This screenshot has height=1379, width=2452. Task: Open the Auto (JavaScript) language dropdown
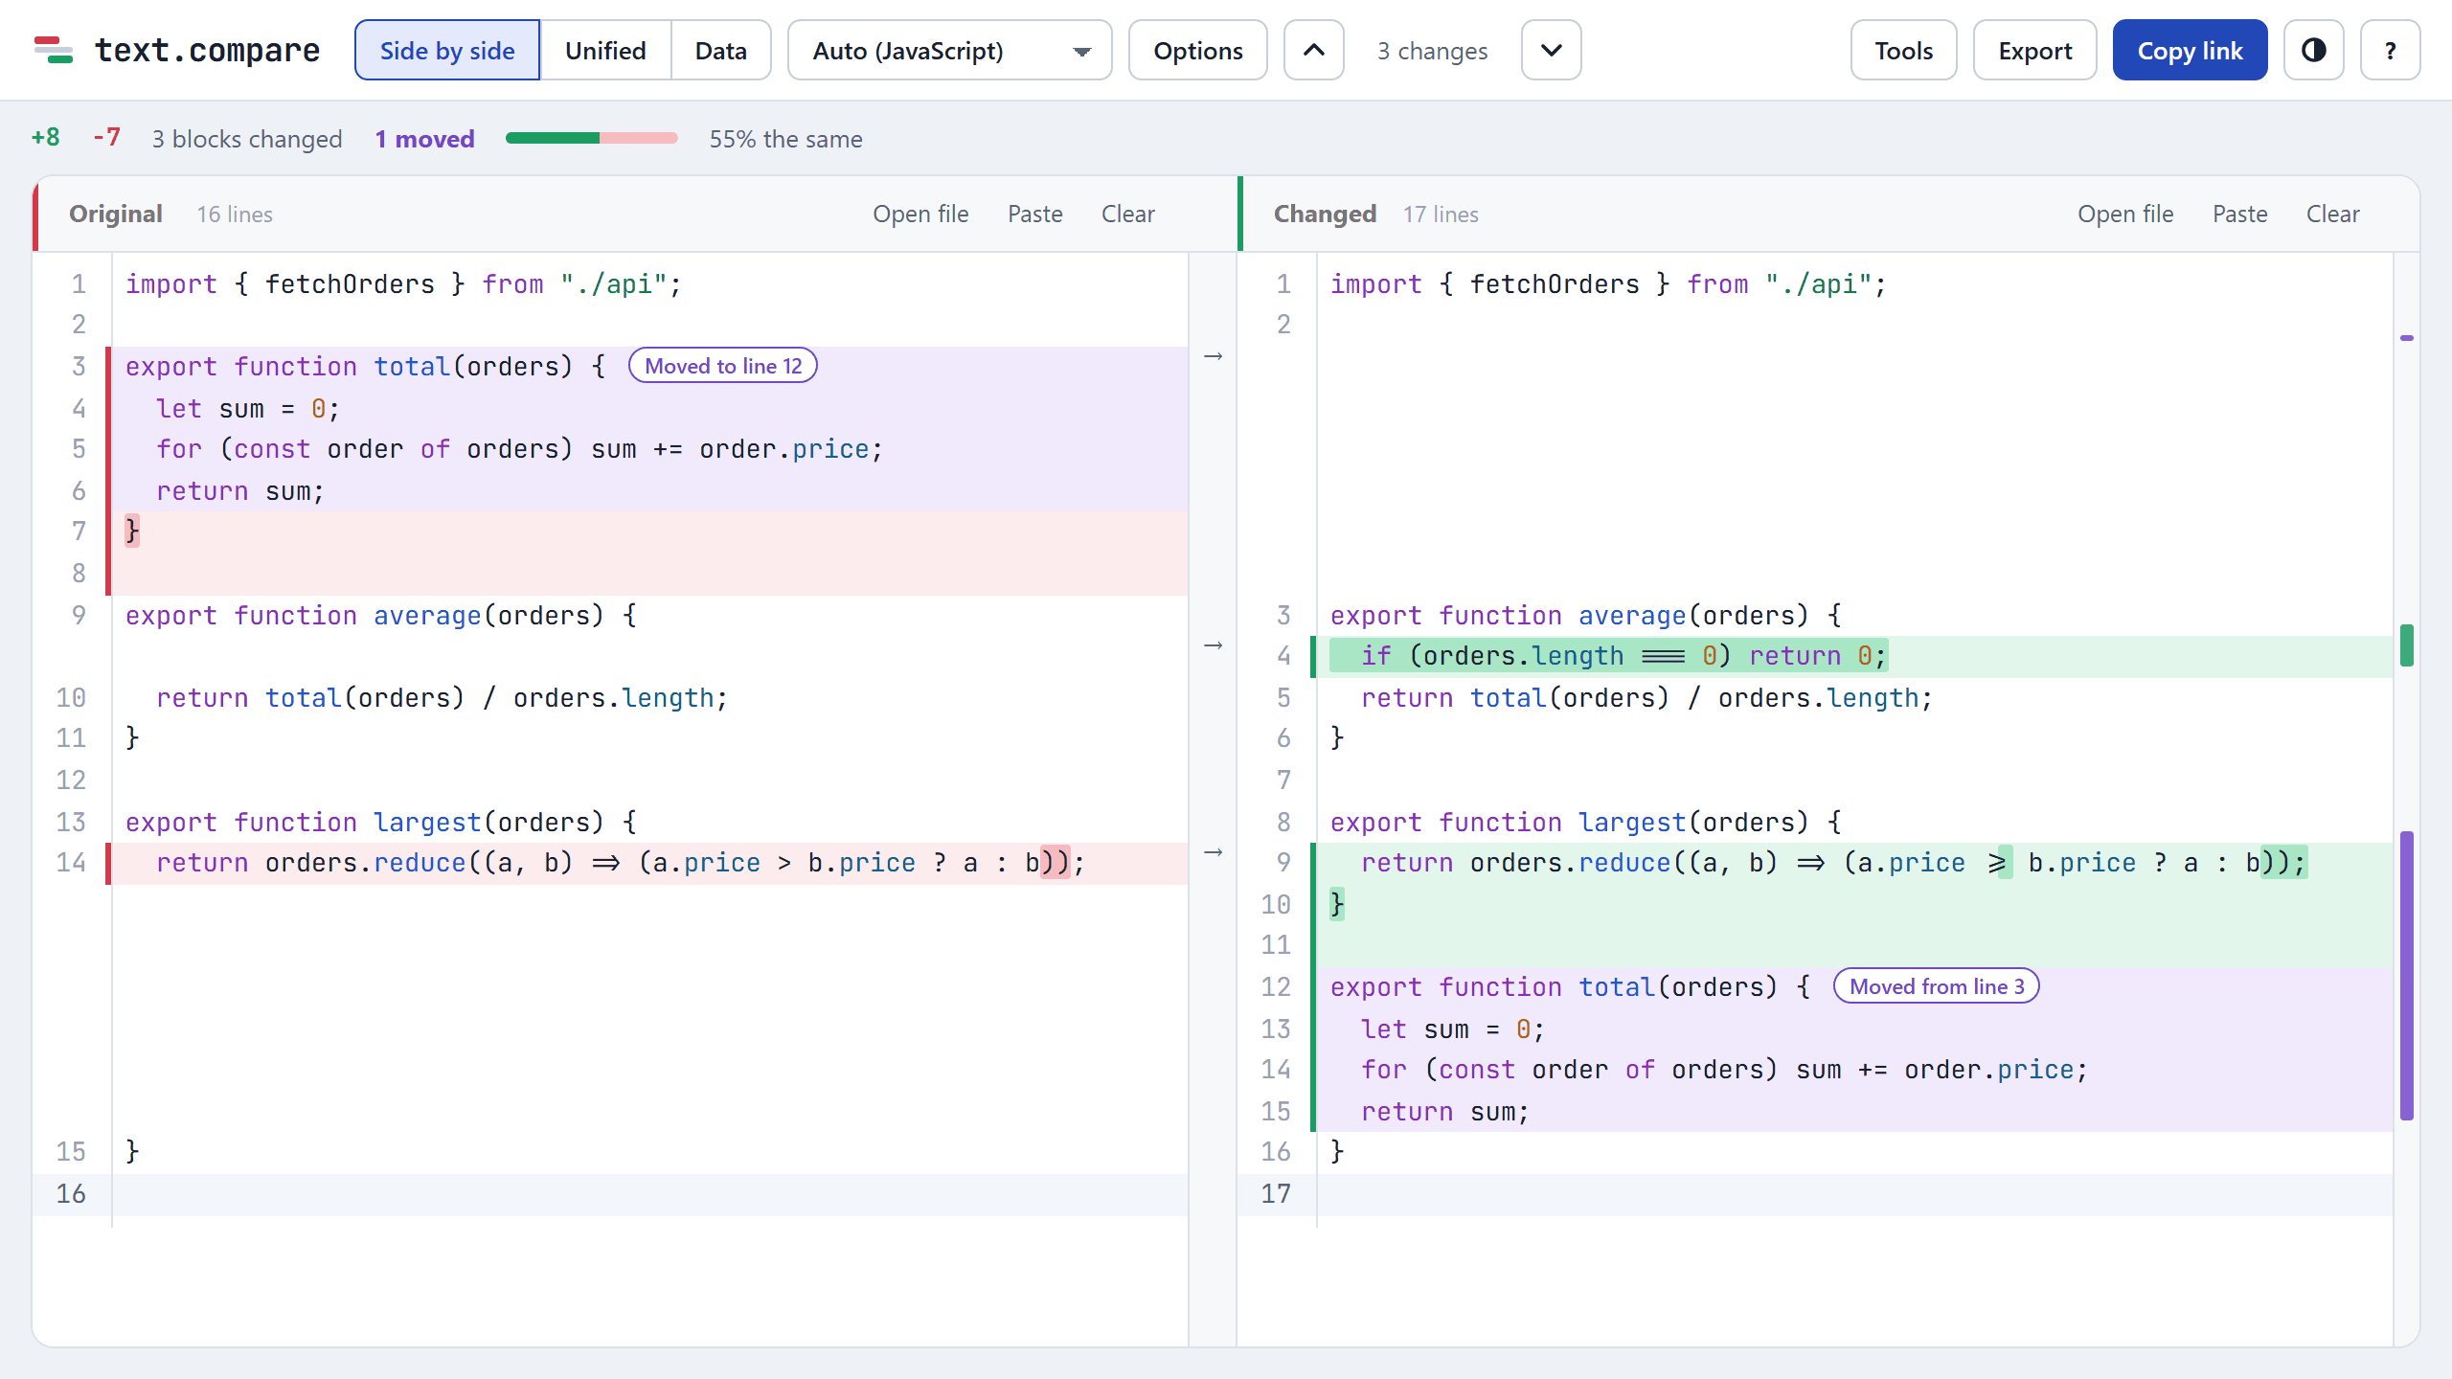[x=949, y=50]
